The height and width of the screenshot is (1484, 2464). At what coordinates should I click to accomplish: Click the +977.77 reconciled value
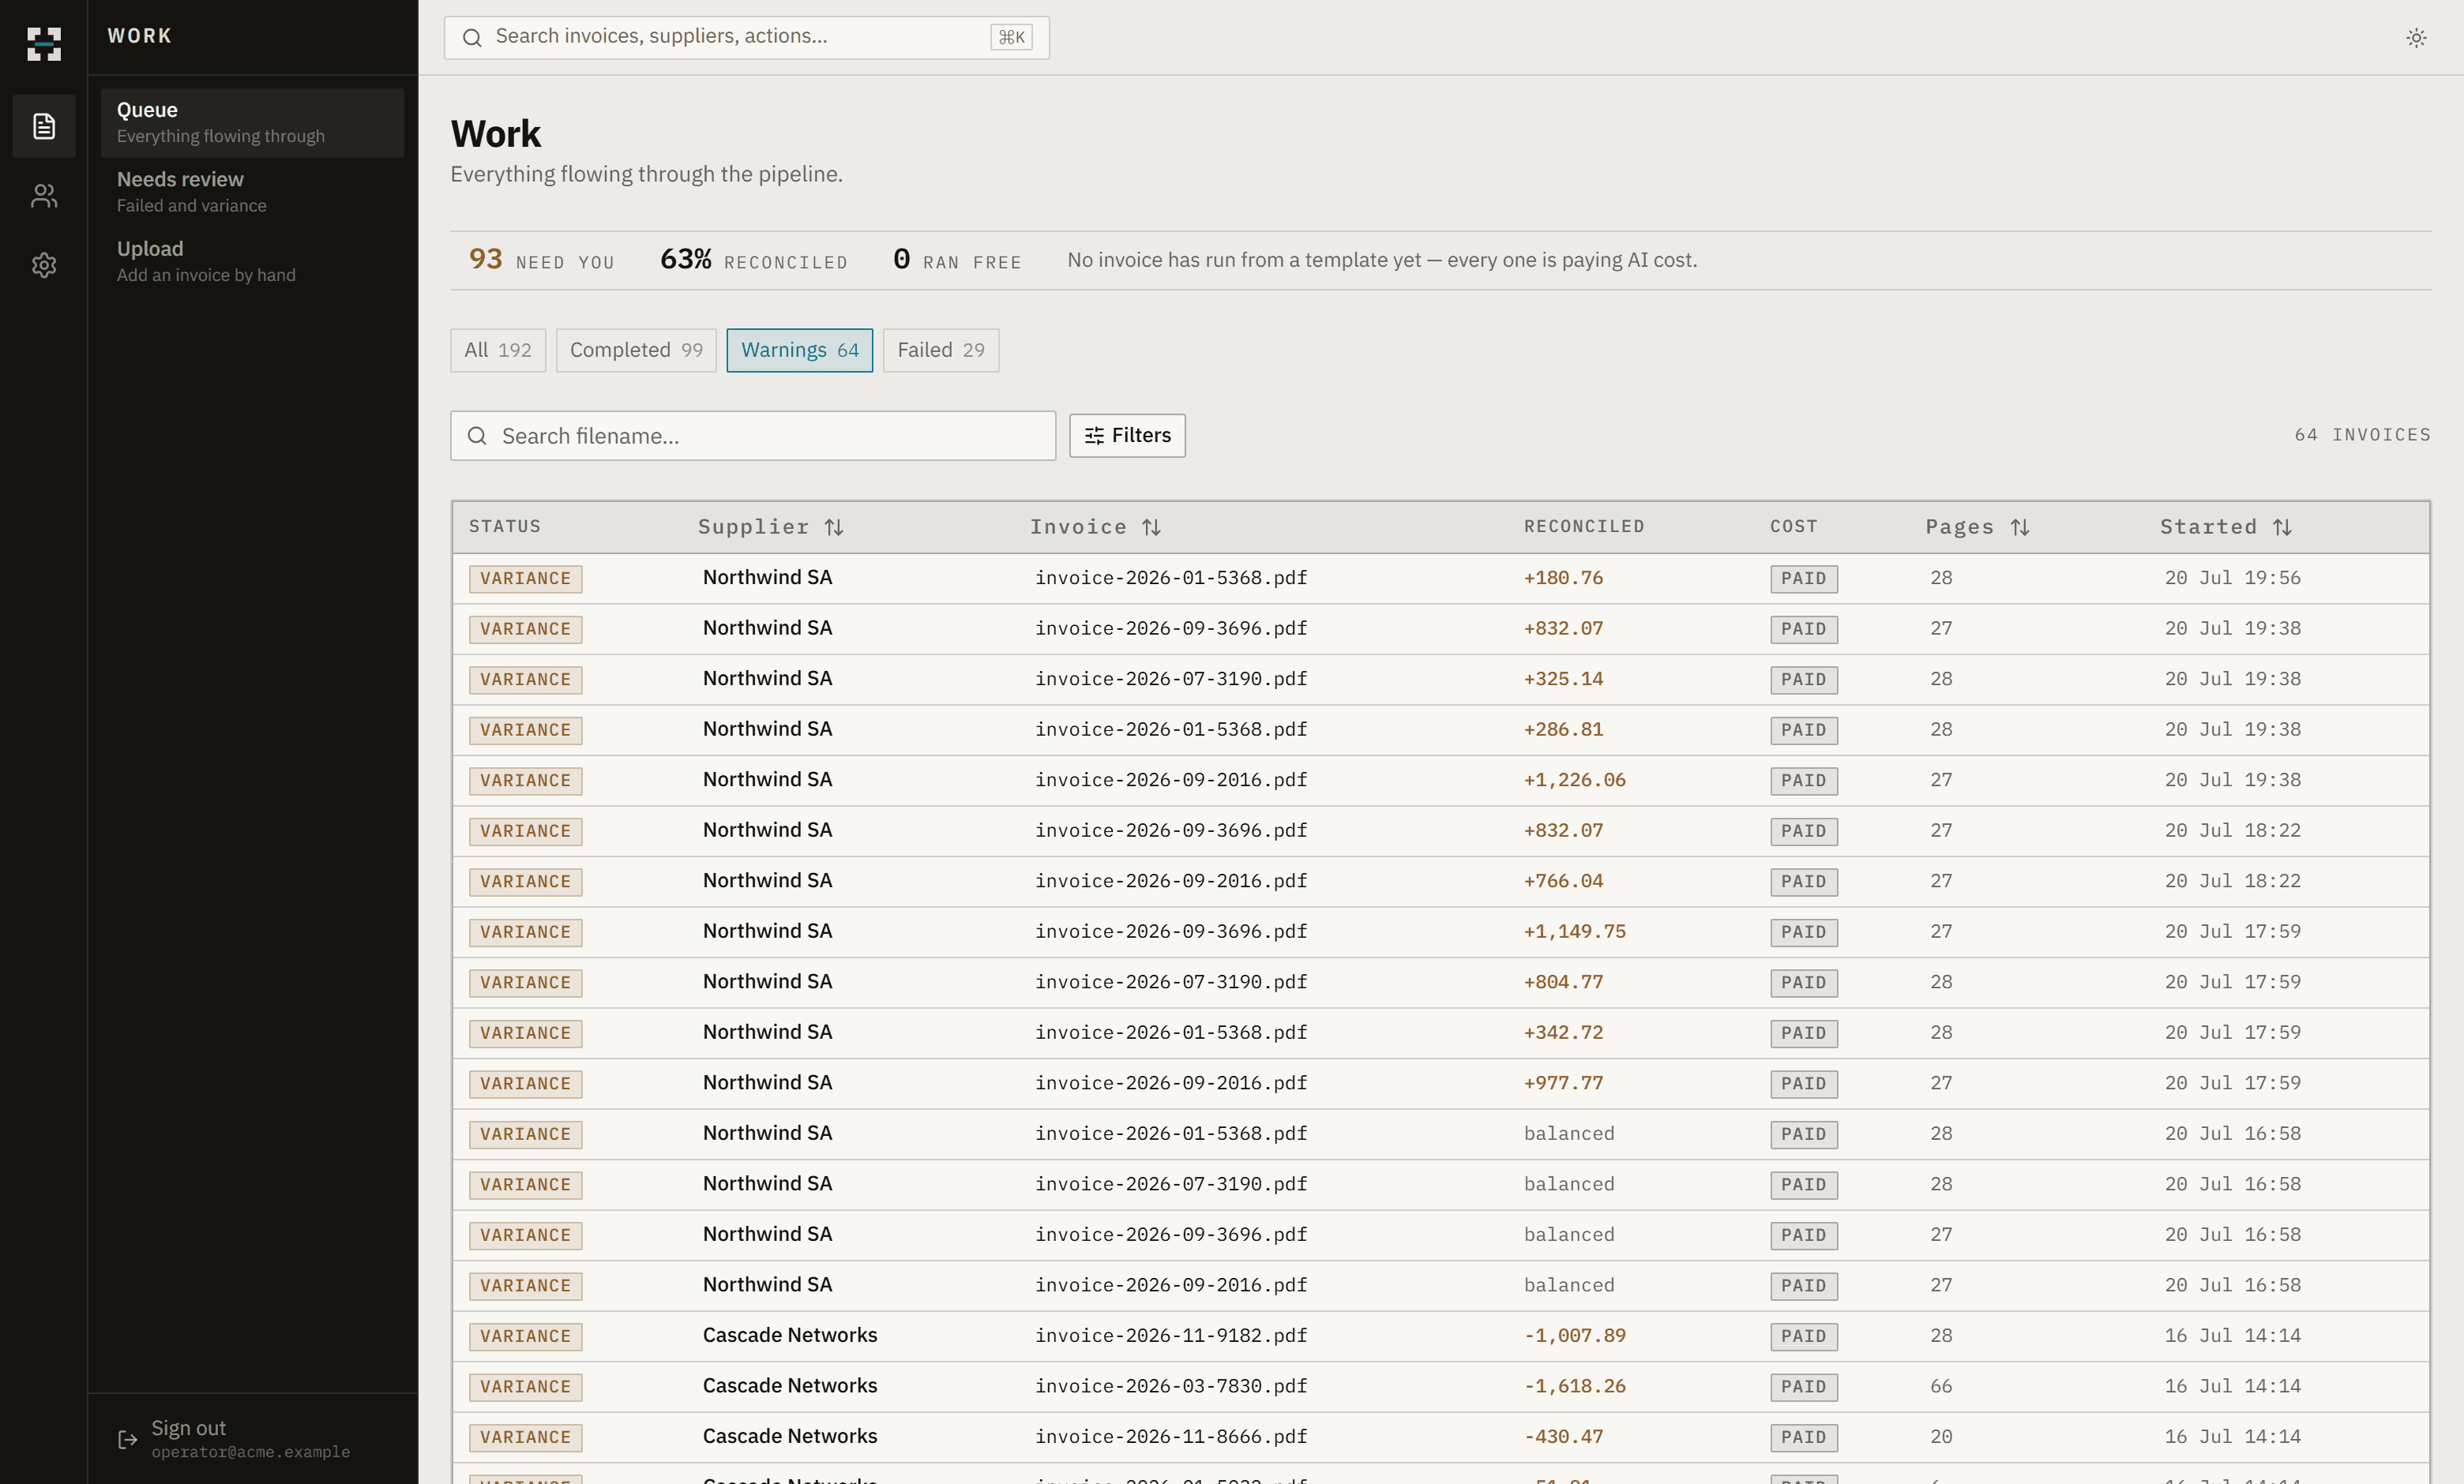pos(1563,1083)
